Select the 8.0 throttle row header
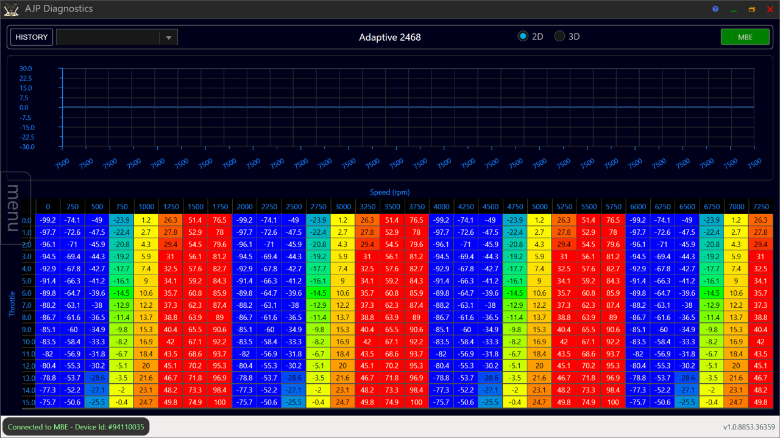780x438 pixels. tap(27, 317)
